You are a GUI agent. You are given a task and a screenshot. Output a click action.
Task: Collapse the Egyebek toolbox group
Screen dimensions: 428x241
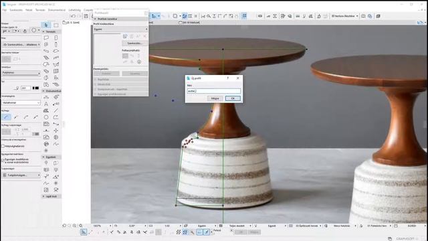click(x=43, y=157)
